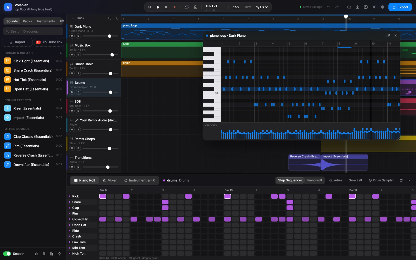
Task: Click the Export button
Action: click(x=400, y=7)
